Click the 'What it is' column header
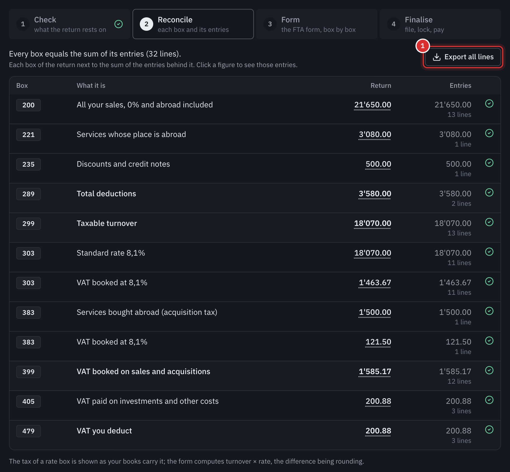Viewport: 510px width, 472px height. pos(91,86)
